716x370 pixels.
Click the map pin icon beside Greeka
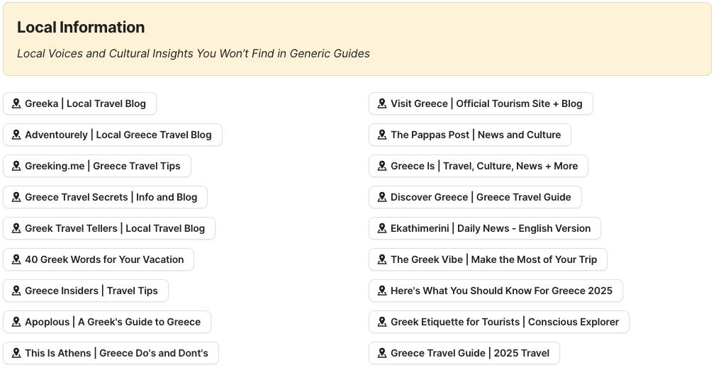pyautogui.click(x=16, y=103)
